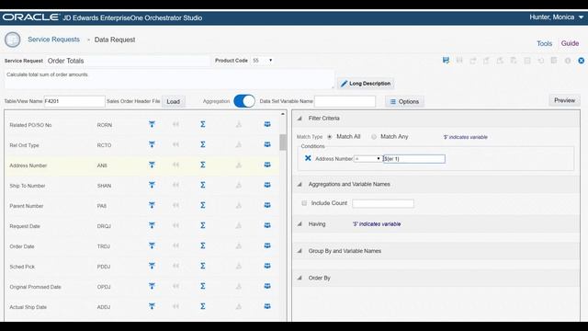Open the Tools menu

(x=544, y=43)
